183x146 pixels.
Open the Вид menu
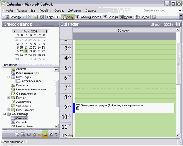pyautogui.click(x=33, y=11)
